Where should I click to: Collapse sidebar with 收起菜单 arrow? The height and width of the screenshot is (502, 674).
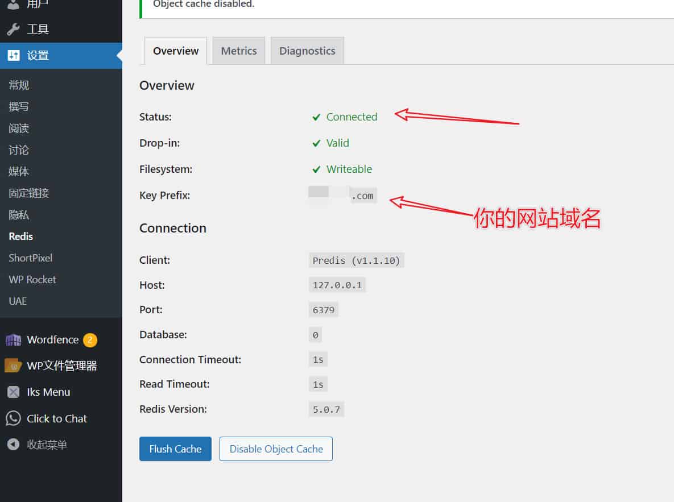pos(13,445)
